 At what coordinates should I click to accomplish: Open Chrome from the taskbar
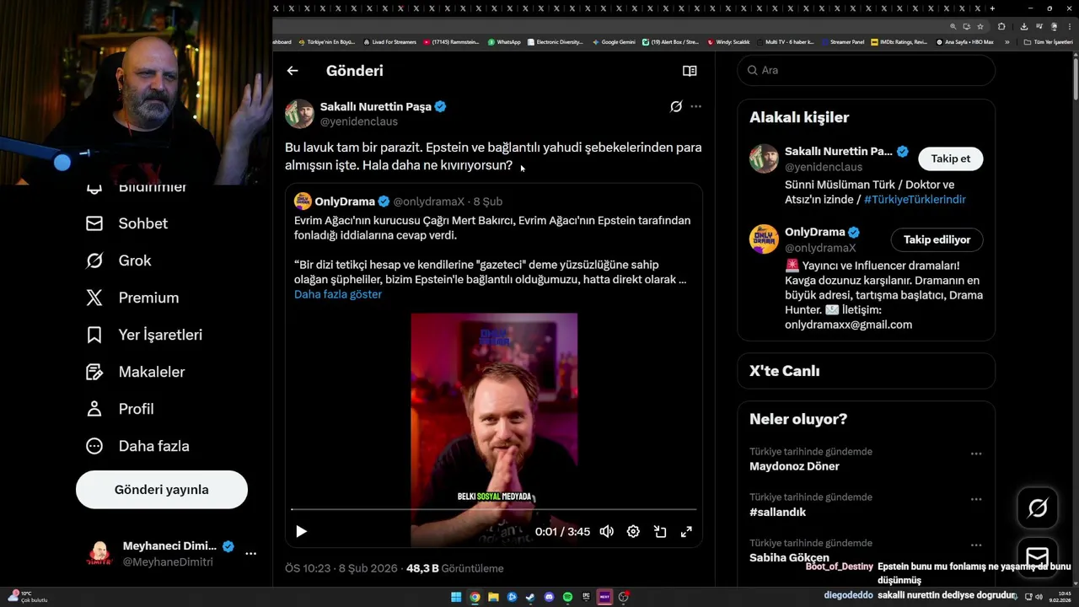click(x=475, y=597)
